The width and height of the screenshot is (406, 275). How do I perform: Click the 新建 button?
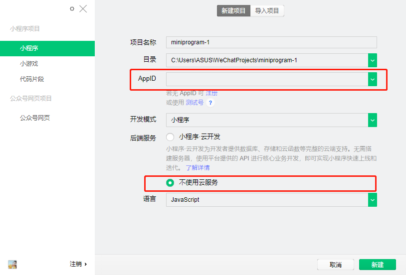378,265
